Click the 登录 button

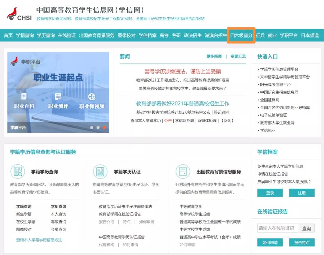click(x=270, y=193)
